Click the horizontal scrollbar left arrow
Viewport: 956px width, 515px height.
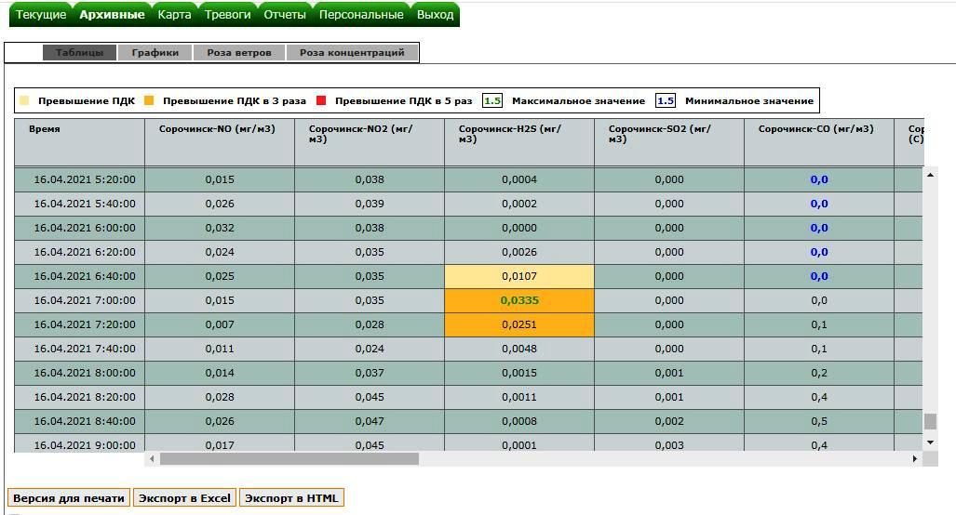tap(153, 458)
